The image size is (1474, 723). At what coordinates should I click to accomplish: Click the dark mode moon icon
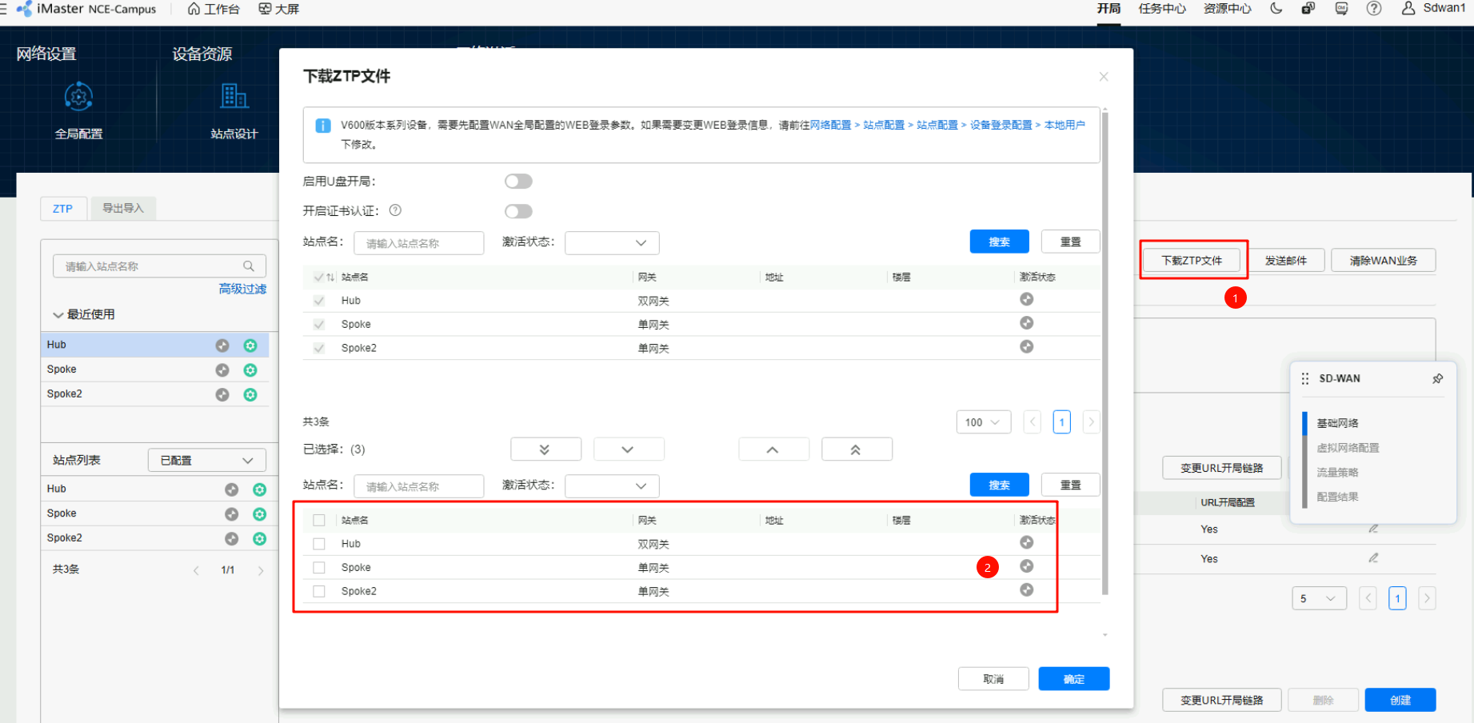1276,9
